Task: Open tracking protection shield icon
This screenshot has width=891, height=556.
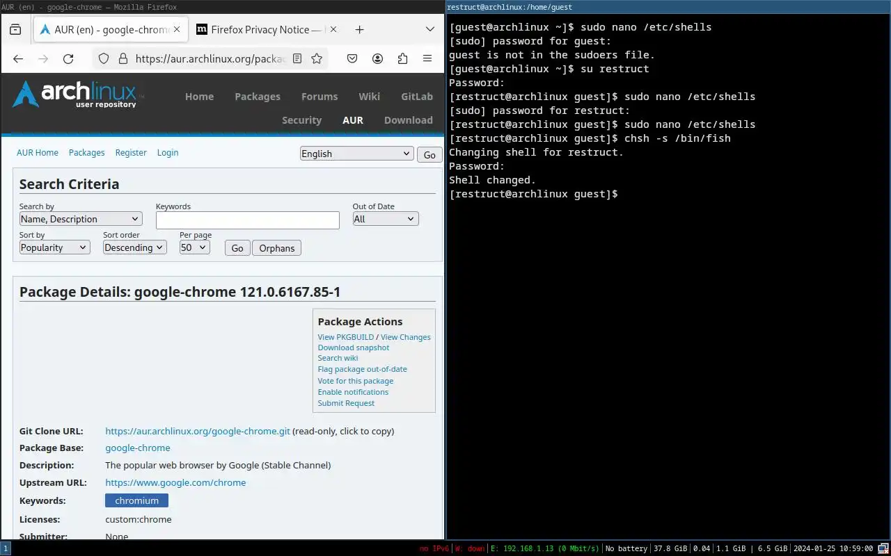Action: pyautogui.click(x=104, y=59)
